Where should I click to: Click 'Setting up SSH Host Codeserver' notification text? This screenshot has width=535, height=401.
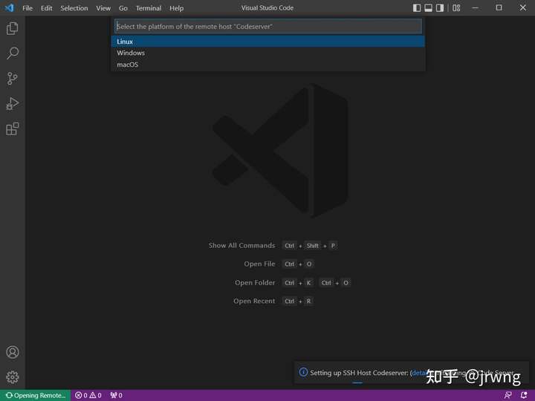(x=359, y=373)
